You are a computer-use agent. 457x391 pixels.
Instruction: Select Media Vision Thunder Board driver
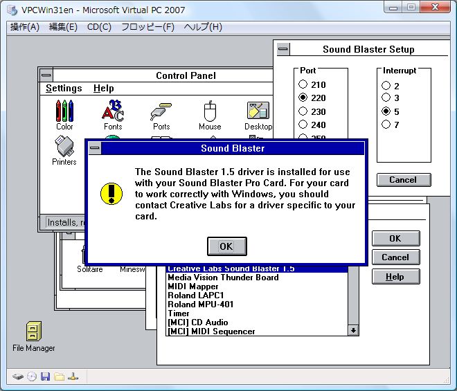[257, 278]
